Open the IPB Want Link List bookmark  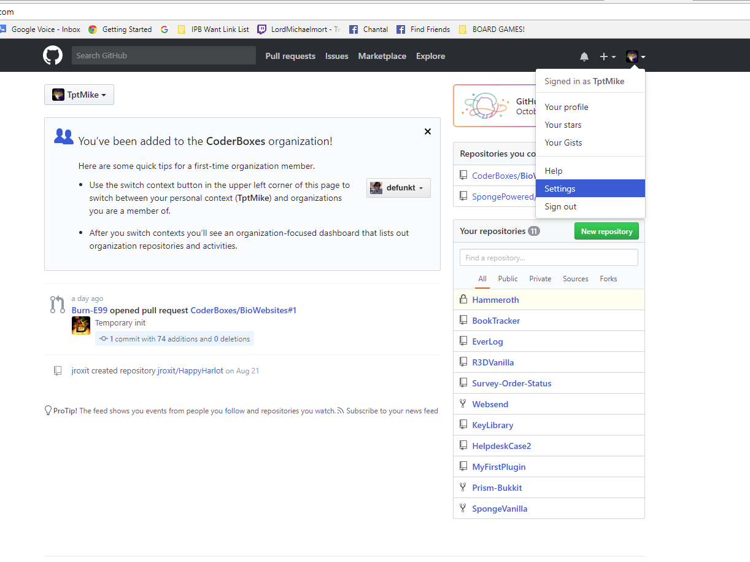click(214, 29)
